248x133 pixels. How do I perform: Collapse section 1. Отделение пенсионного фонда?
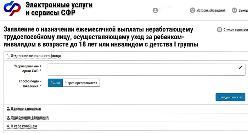click(x=34, y=56)
